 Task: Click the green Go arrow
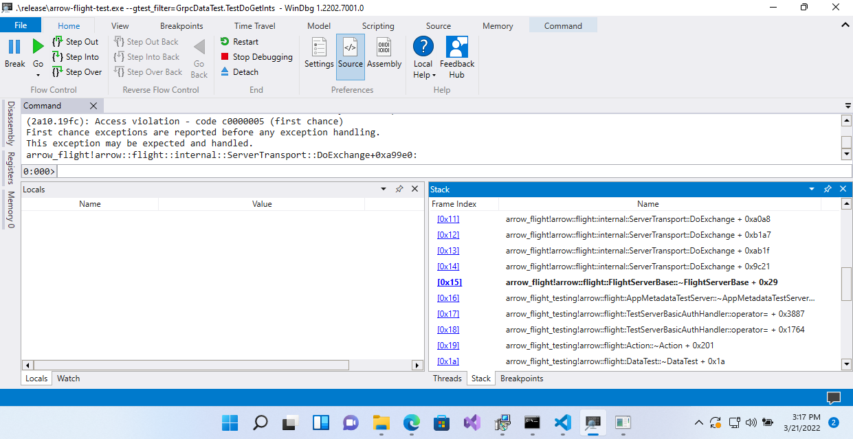point(38,47)
